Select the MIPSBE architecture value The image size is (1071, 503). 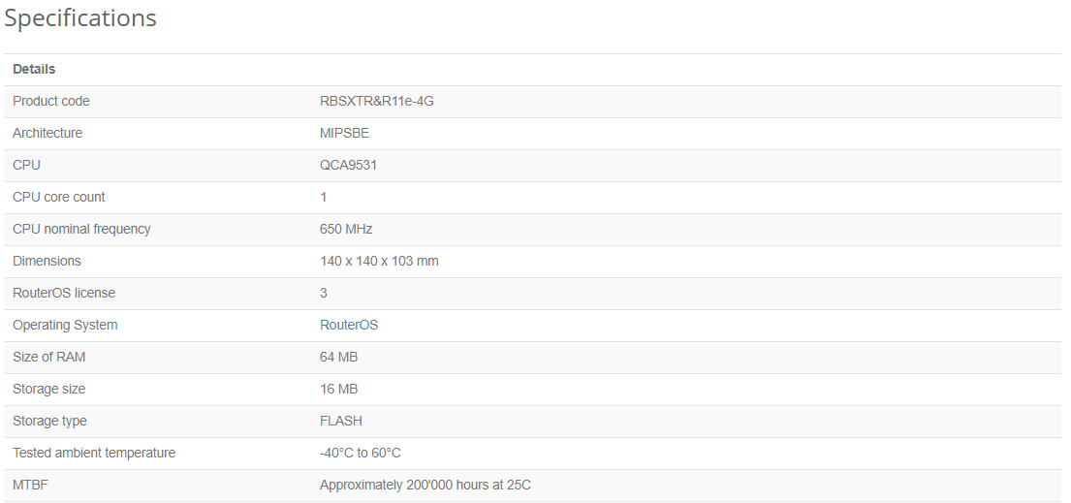pos(344,134)
